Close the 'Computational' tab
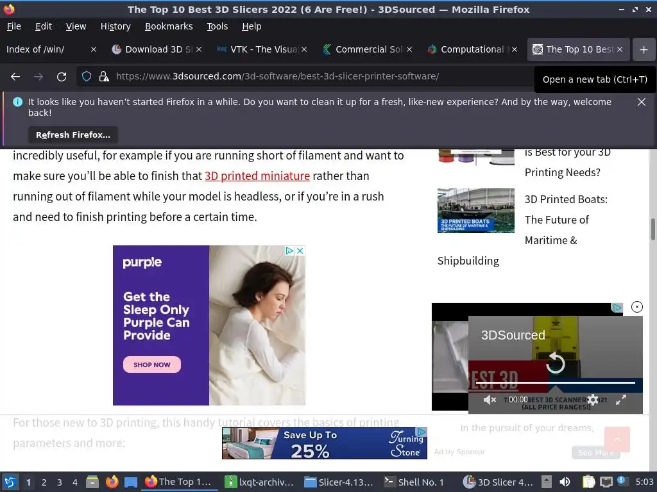Image resolution: width=657 pixels, height=492 pixels. (x=515, y=49)
